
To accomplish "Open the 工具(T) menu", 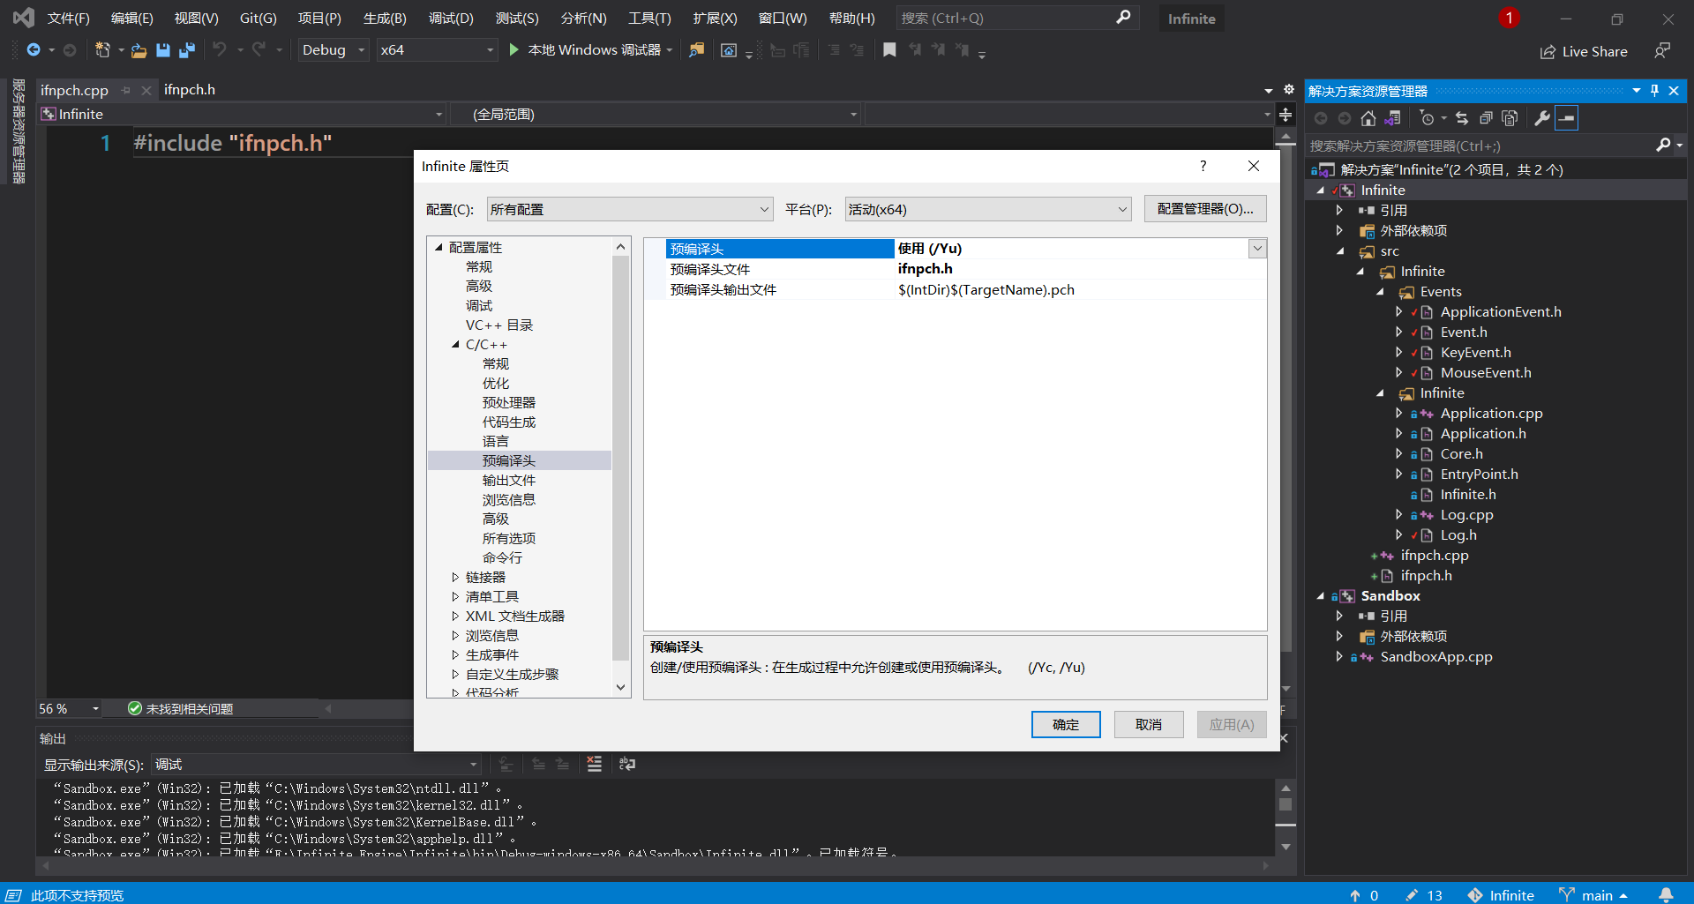I will (649, 19).
